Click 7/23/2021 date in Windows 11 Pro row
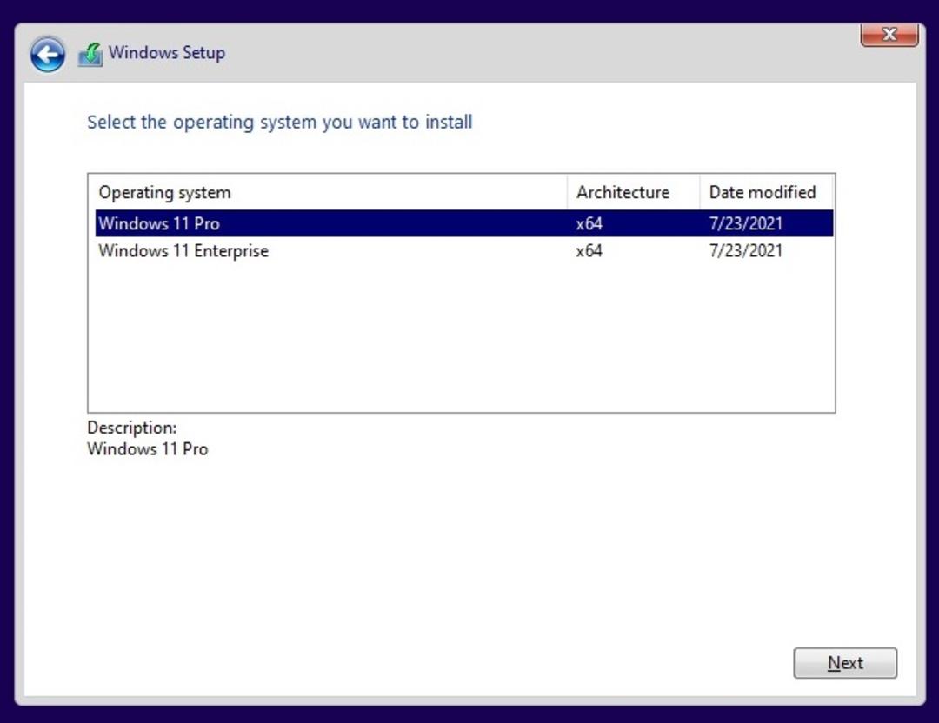939x723 pixels. point(746,223)
